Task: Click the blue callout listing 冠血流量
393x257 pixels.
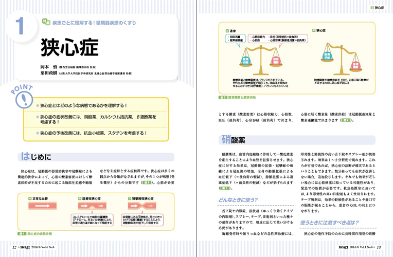Action: tap(236, 40)
